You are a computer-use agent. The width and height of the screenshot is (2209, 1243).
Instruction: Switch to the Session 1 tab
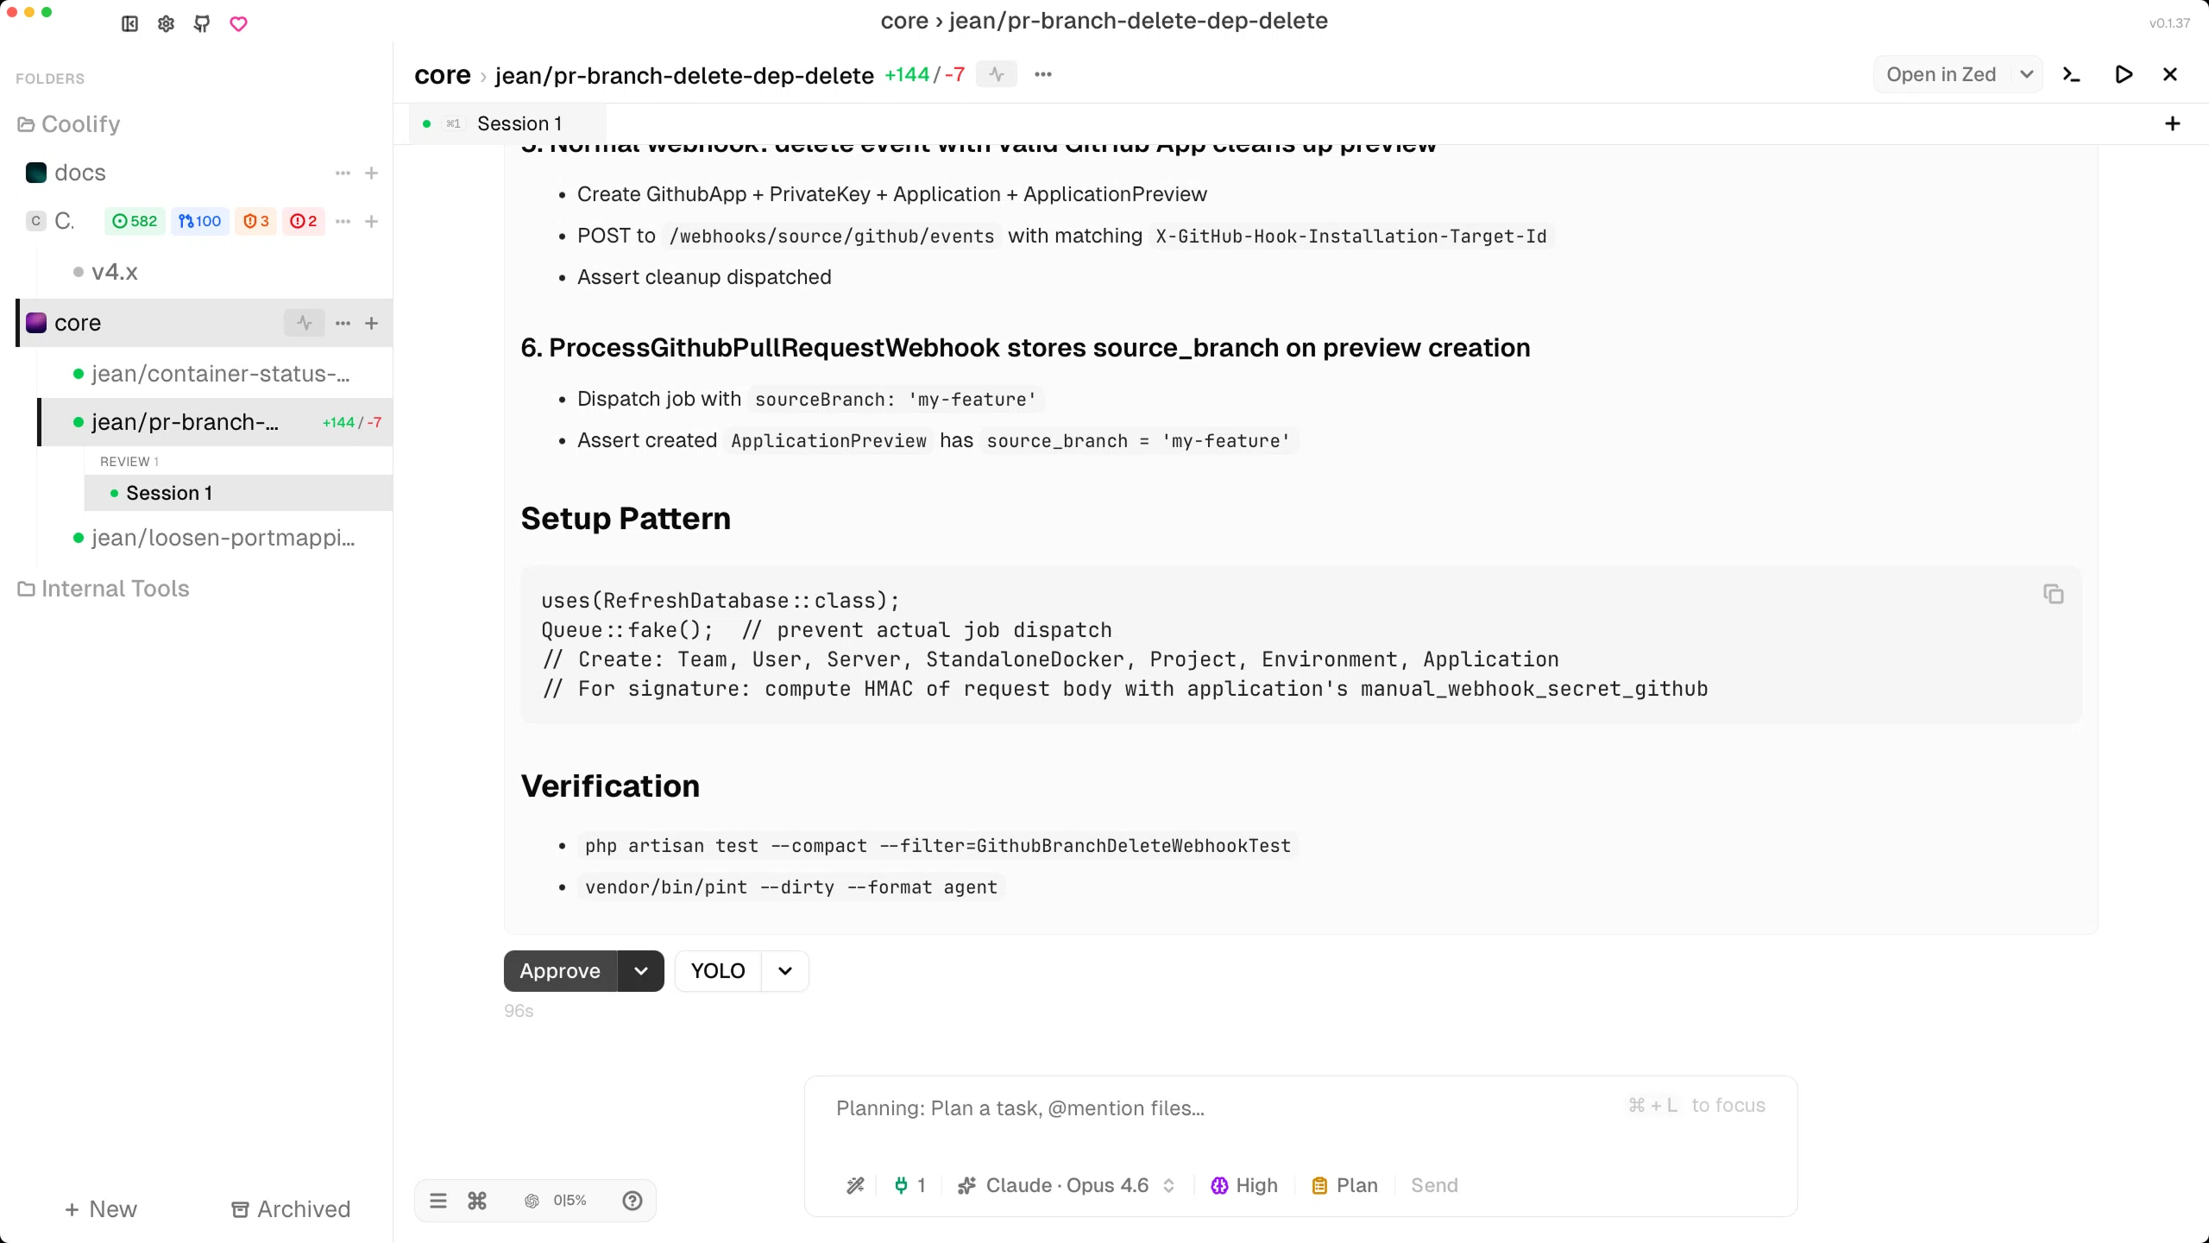tap(519, 123)
